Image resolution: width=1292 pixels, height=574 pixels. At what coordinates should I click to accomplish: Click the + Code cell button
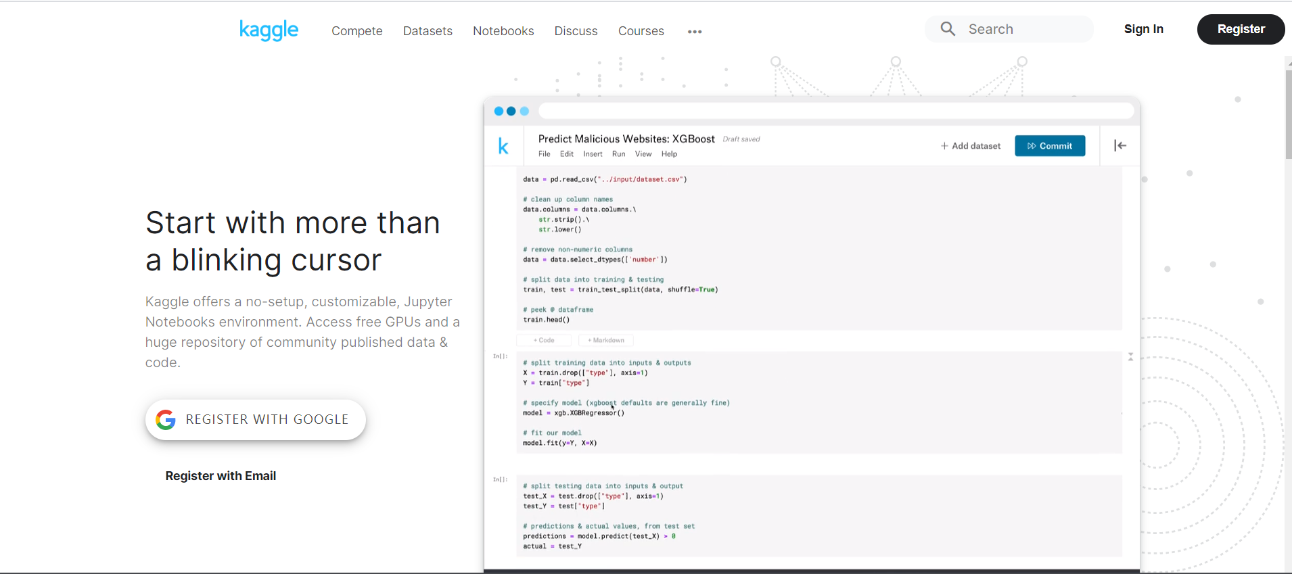tap(544, 340)
